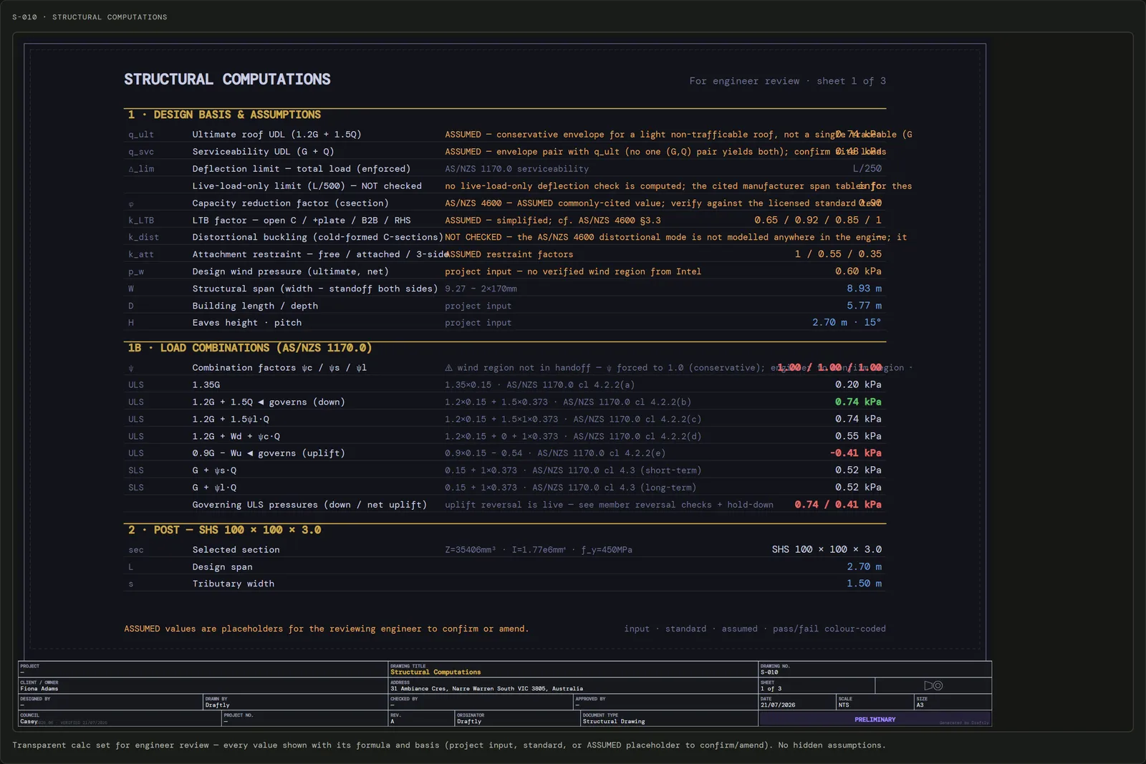Select section heading '1 · DESIGN BASIS & ASSUMPTIONS'
The image size is (1146, 764).
224,115
